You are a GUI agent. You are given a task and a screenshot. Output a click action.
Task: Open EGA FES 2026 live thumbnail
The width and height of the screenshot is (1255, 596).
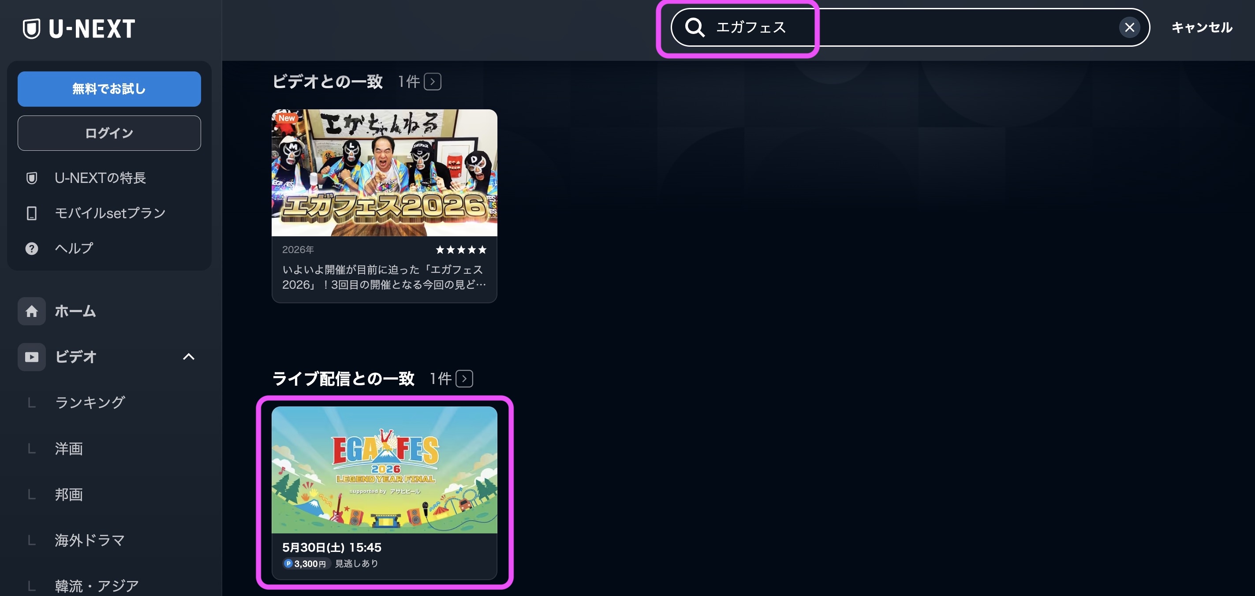tap(385, 470)
